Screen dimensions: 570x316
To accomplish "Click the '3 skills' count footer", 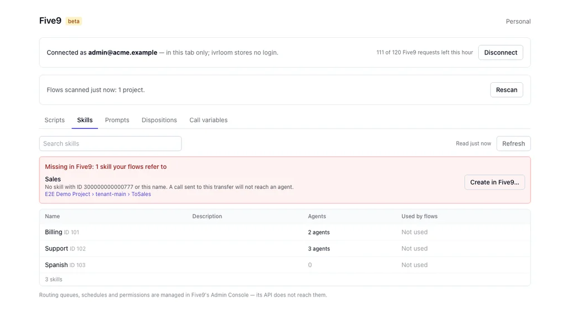I will click(x=53, y=279).
